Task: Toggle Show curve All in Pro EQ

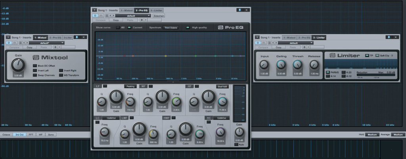Action: coord(118,28)
